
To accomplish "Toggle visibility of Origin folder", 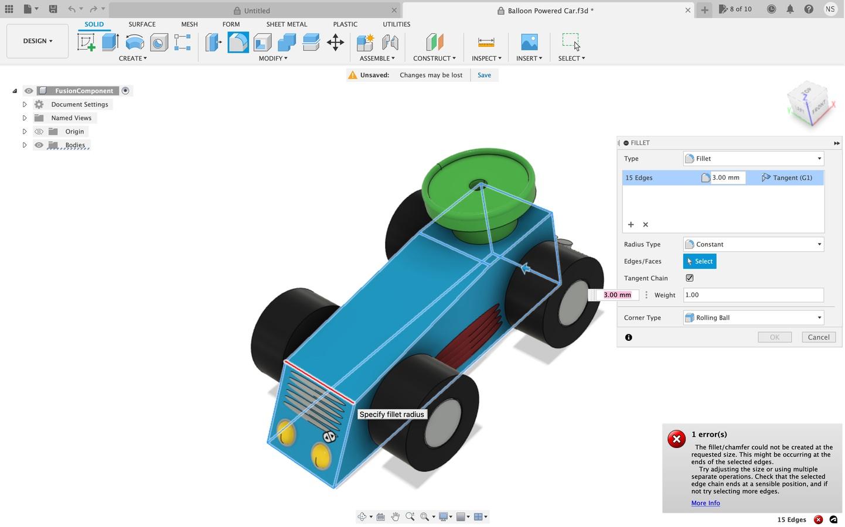I will 39,132.
